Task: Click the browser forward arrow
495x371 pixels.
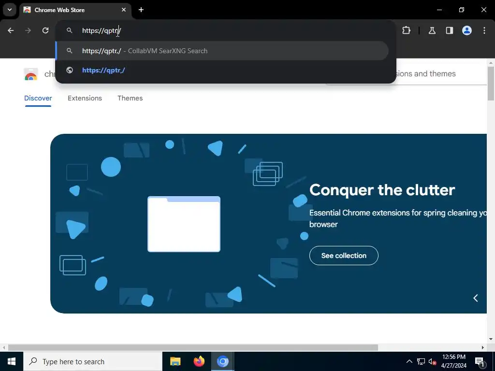Action: (28, 30)
